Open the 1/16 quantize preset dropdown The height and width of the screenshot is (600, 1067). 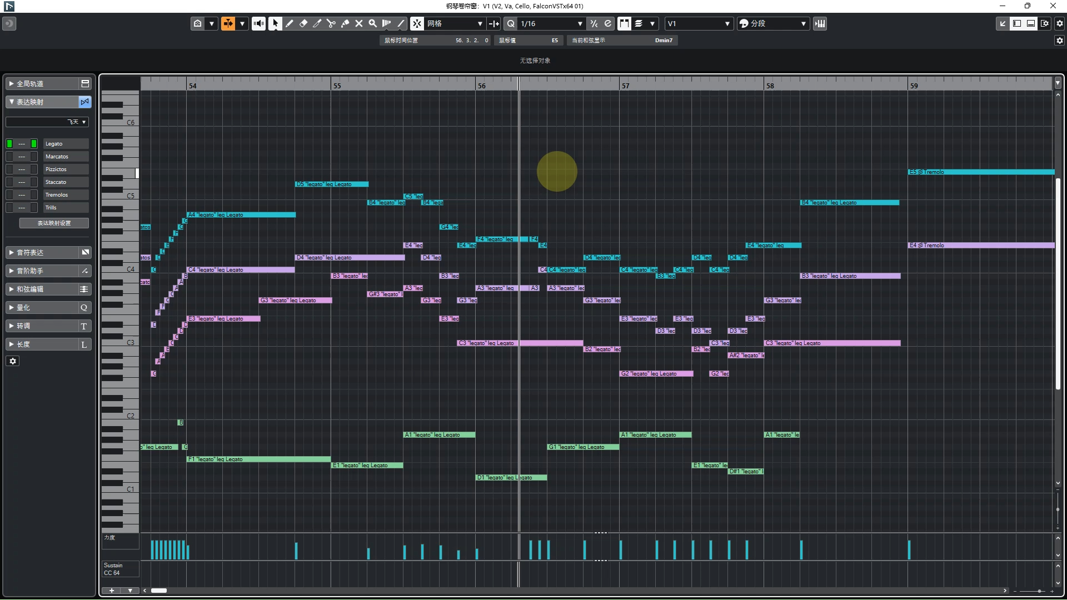[552, 23]
